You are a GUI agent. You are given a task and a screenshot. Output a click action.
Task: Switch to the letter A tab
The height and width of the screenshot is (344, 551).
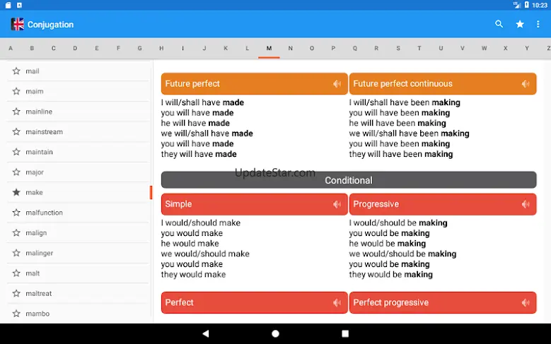11,48
